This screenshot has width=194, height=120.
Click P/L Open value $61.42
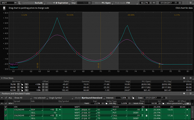147,90
